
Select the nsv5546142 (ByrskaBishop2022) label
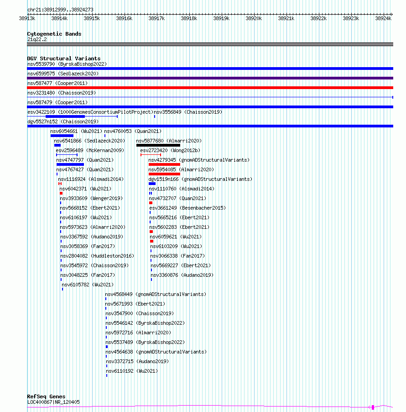coord(145,323)
